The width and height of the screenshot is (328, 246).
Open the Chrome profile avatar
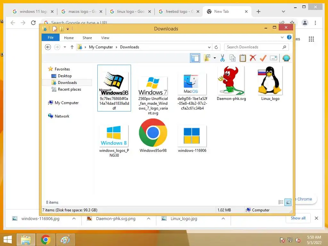click(x=305, y=23)
